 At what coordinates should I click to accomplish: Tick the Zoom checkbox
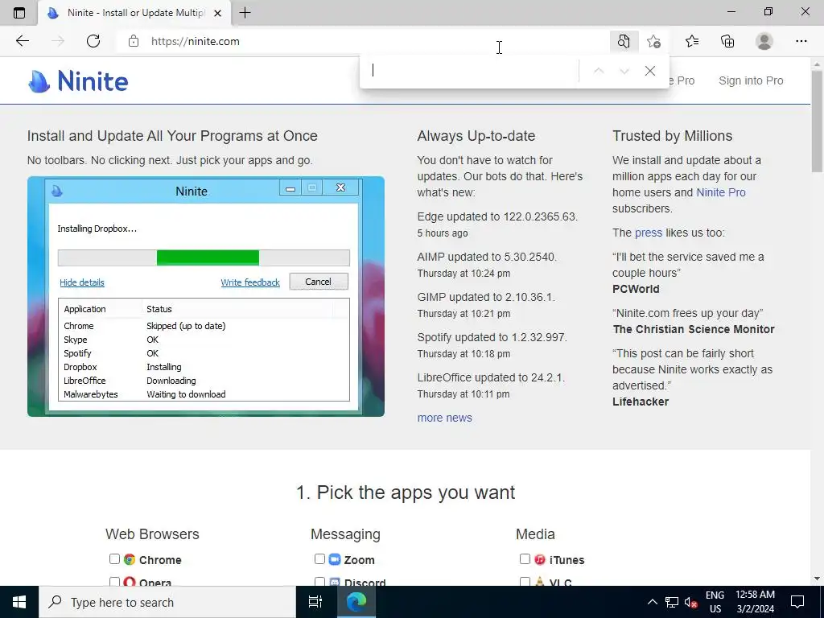(x=319, y=558)
